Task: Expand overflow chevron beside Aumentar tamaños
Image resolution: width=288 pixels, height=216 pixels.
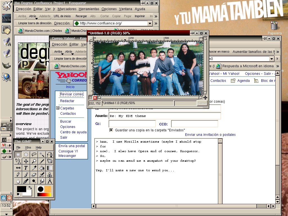Action: pyautogui.click(x=278, y=52)
